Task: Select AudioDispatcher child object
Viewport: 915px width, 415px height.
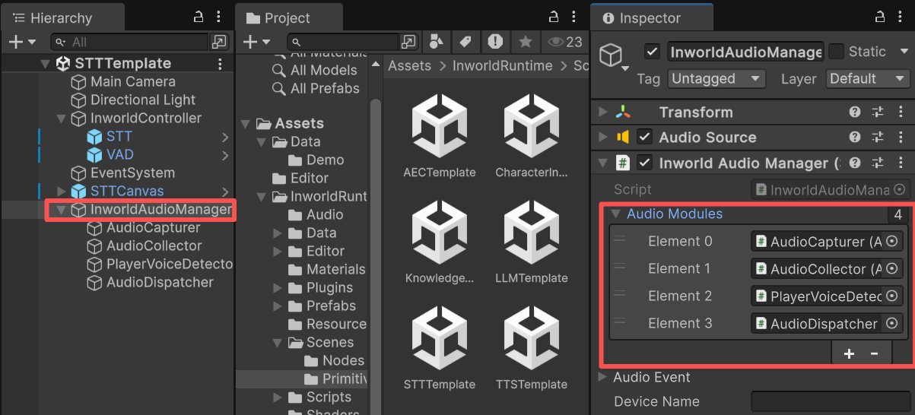Action: click(x=160, y=282)
